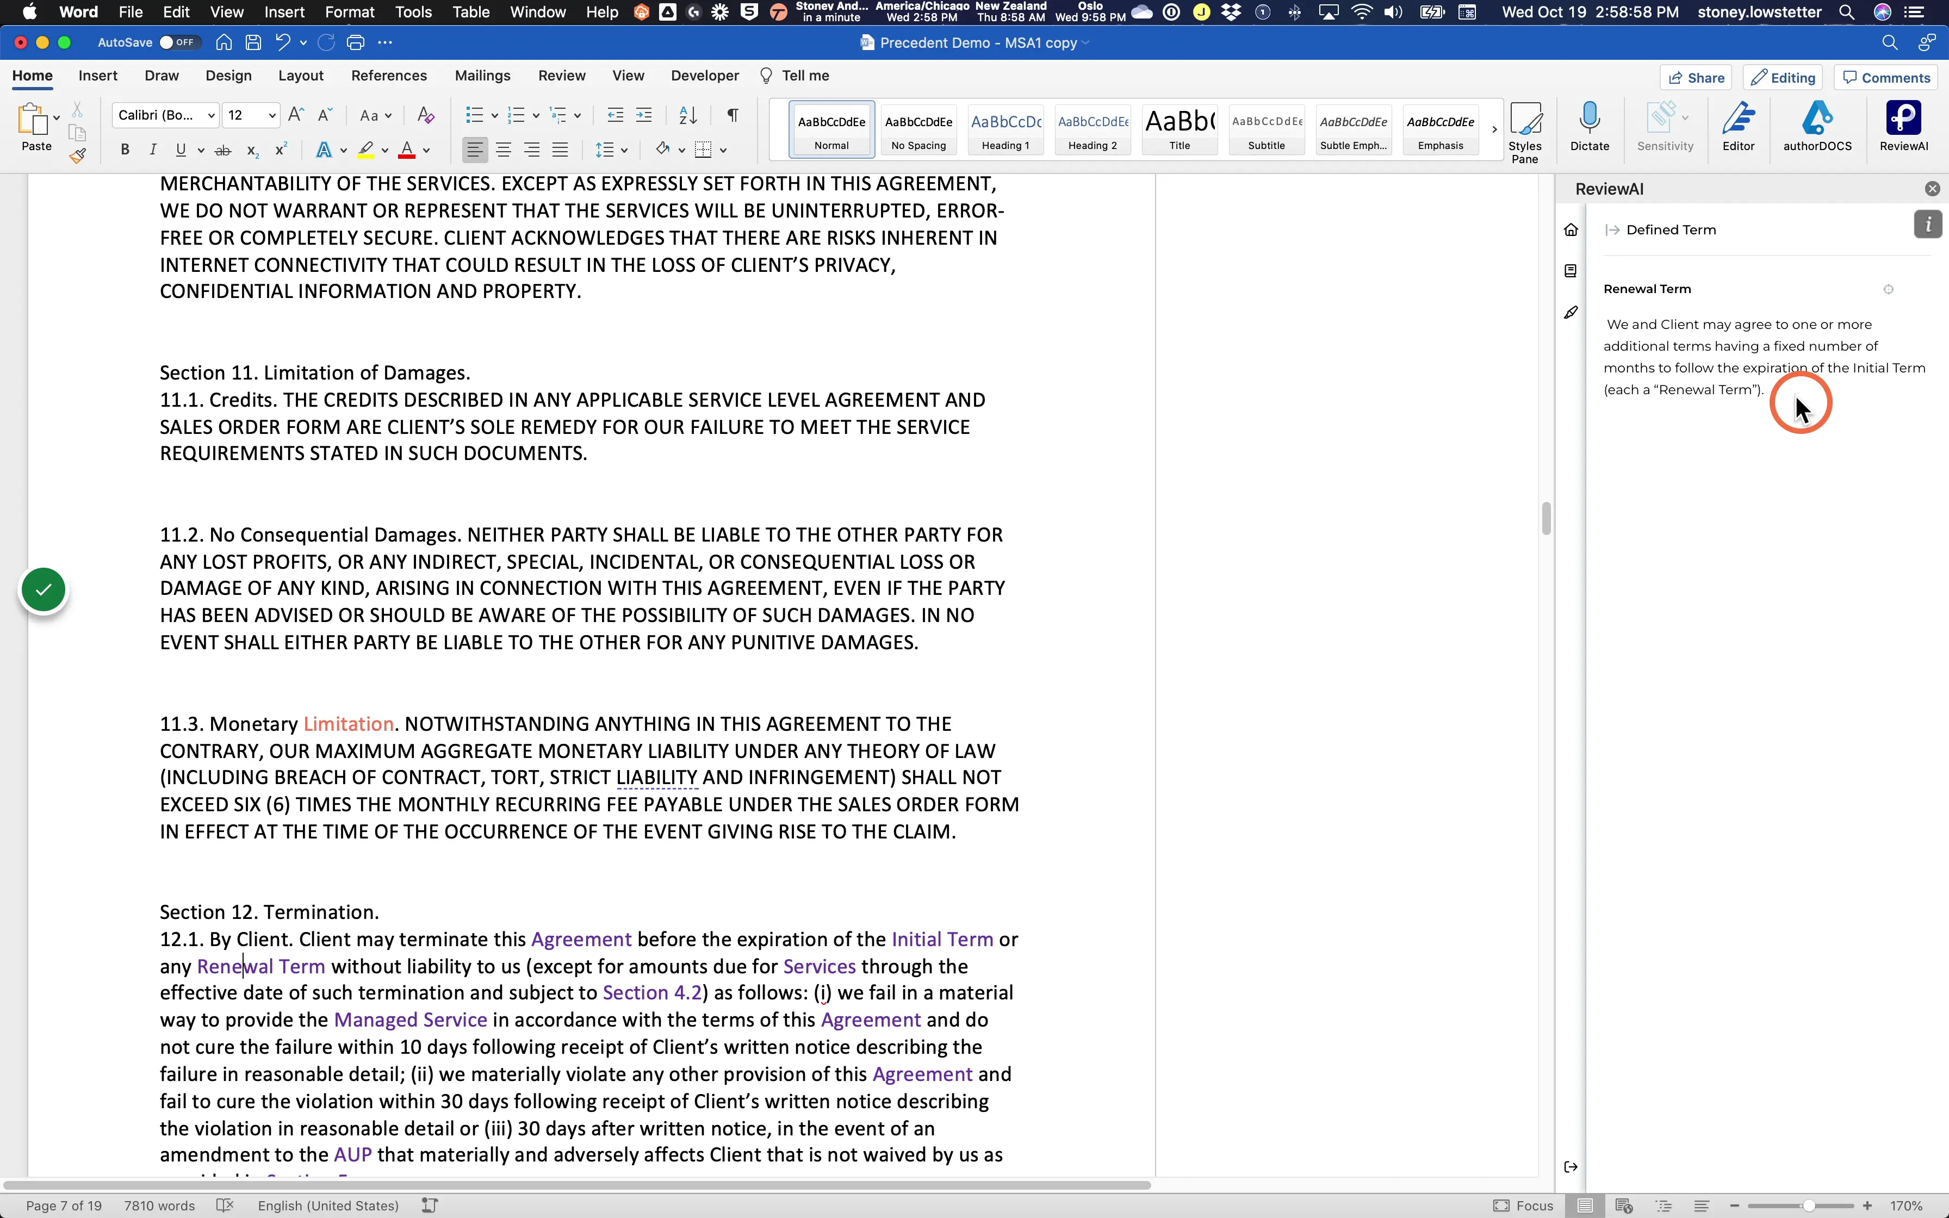Show paragraph marks with the pilcrow icon
This screenshot has height=1218, width=1949.
[x=732, y=115]
